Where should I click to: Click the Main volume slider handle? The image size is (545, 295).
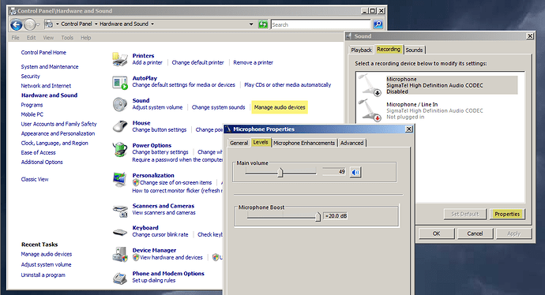(280, 172)
